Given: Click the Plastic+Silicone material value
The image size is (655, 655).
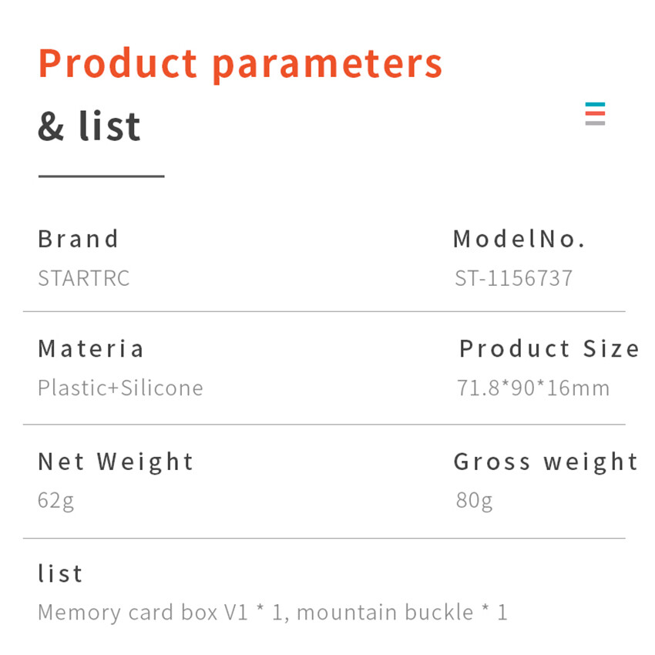Looking at the screenshot, I should coord(120,387).
